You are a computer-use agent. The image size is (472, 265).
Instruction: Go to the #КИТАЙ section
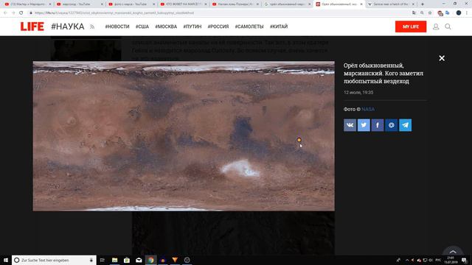[x=279, y=26]
